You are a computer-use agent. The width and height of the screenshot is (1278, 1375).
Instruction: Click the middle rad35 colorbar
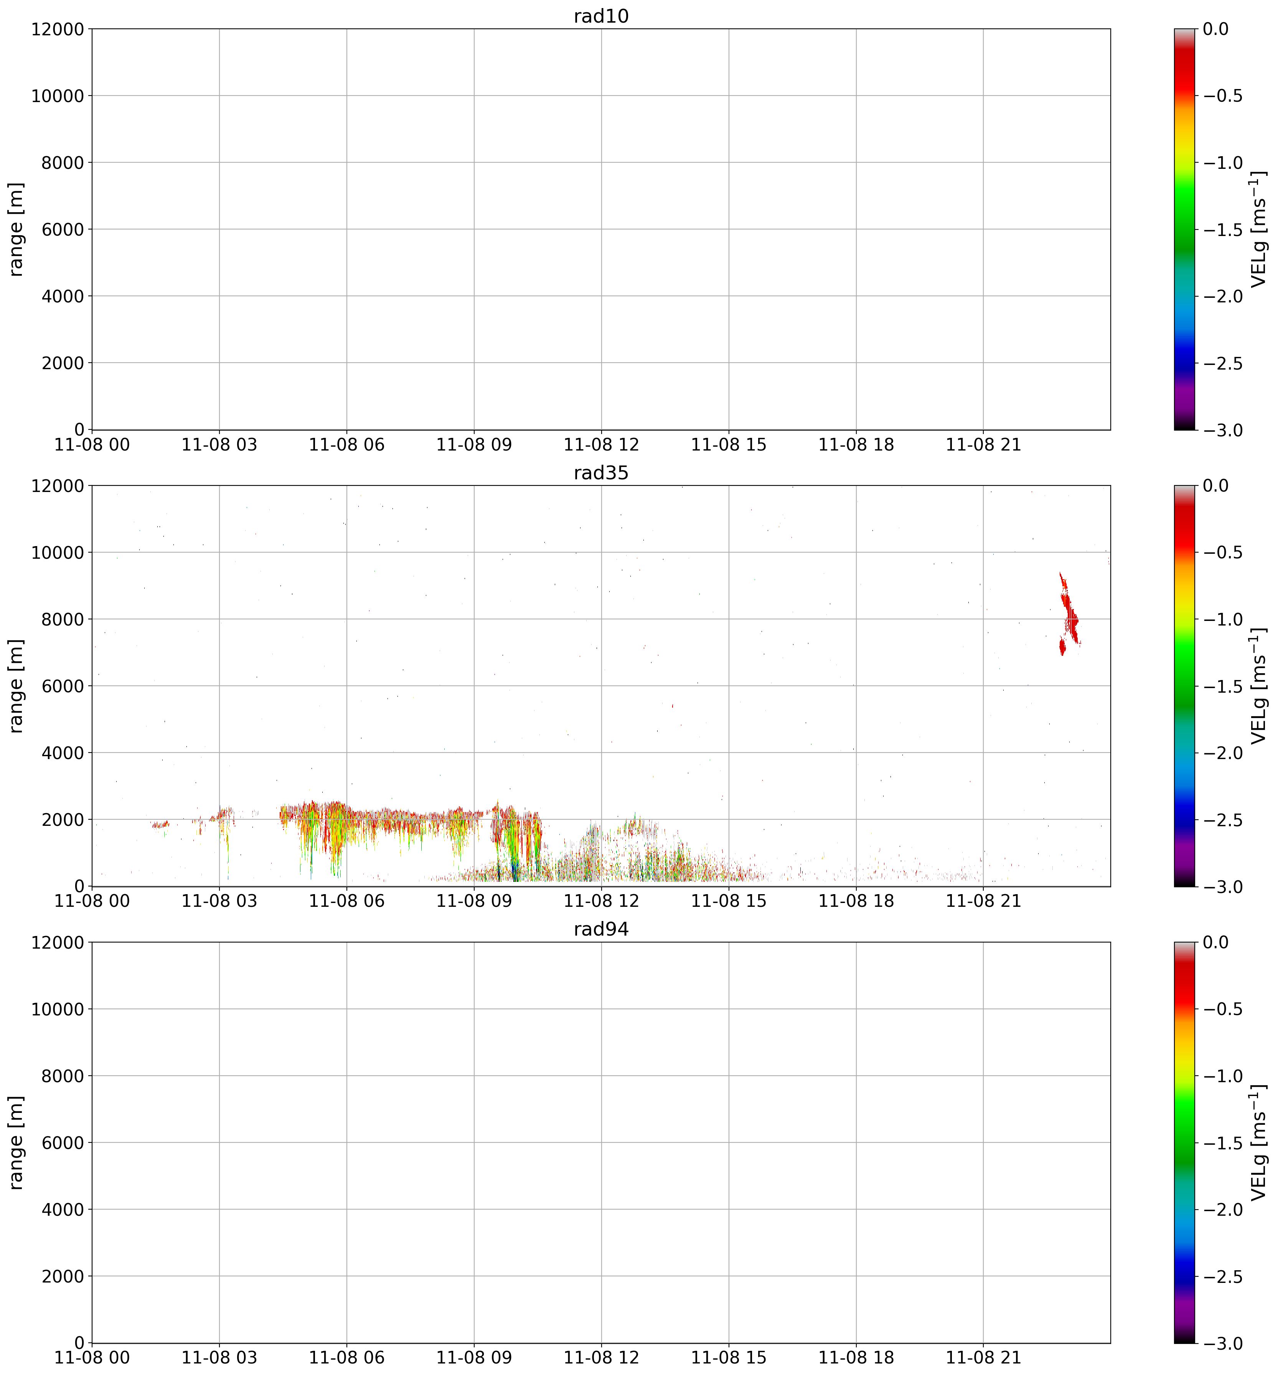[1184, 685]
